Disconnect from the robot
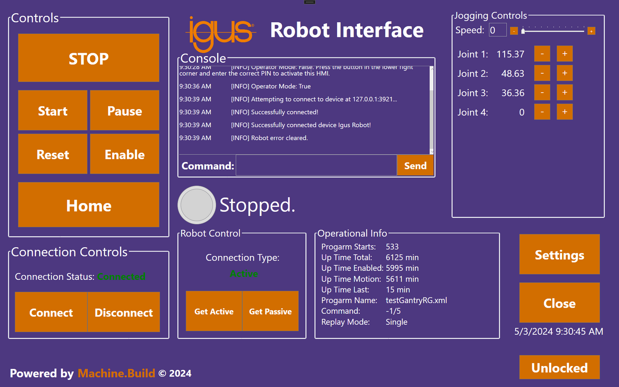The image size is (619, 387). tap(123, 312)
